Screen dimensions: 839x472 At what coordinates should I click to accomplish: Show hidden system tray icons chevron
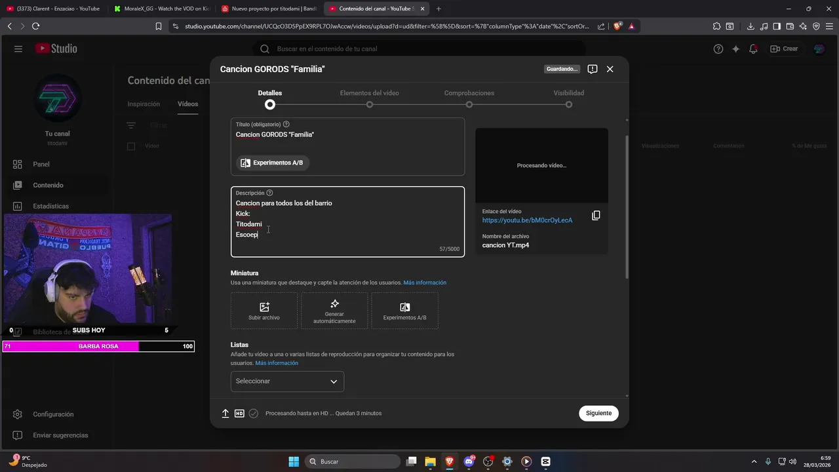(x=754, y=462)
